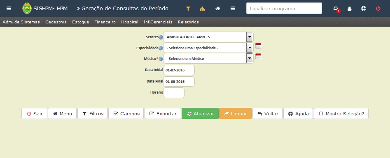Click the Campos button

pos(126,114)
